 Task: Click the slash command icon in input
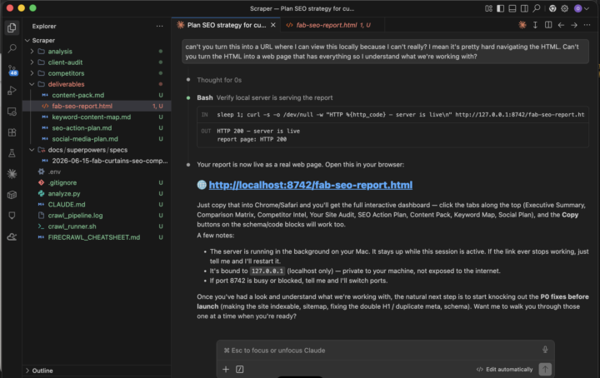(x=239, y=369)
